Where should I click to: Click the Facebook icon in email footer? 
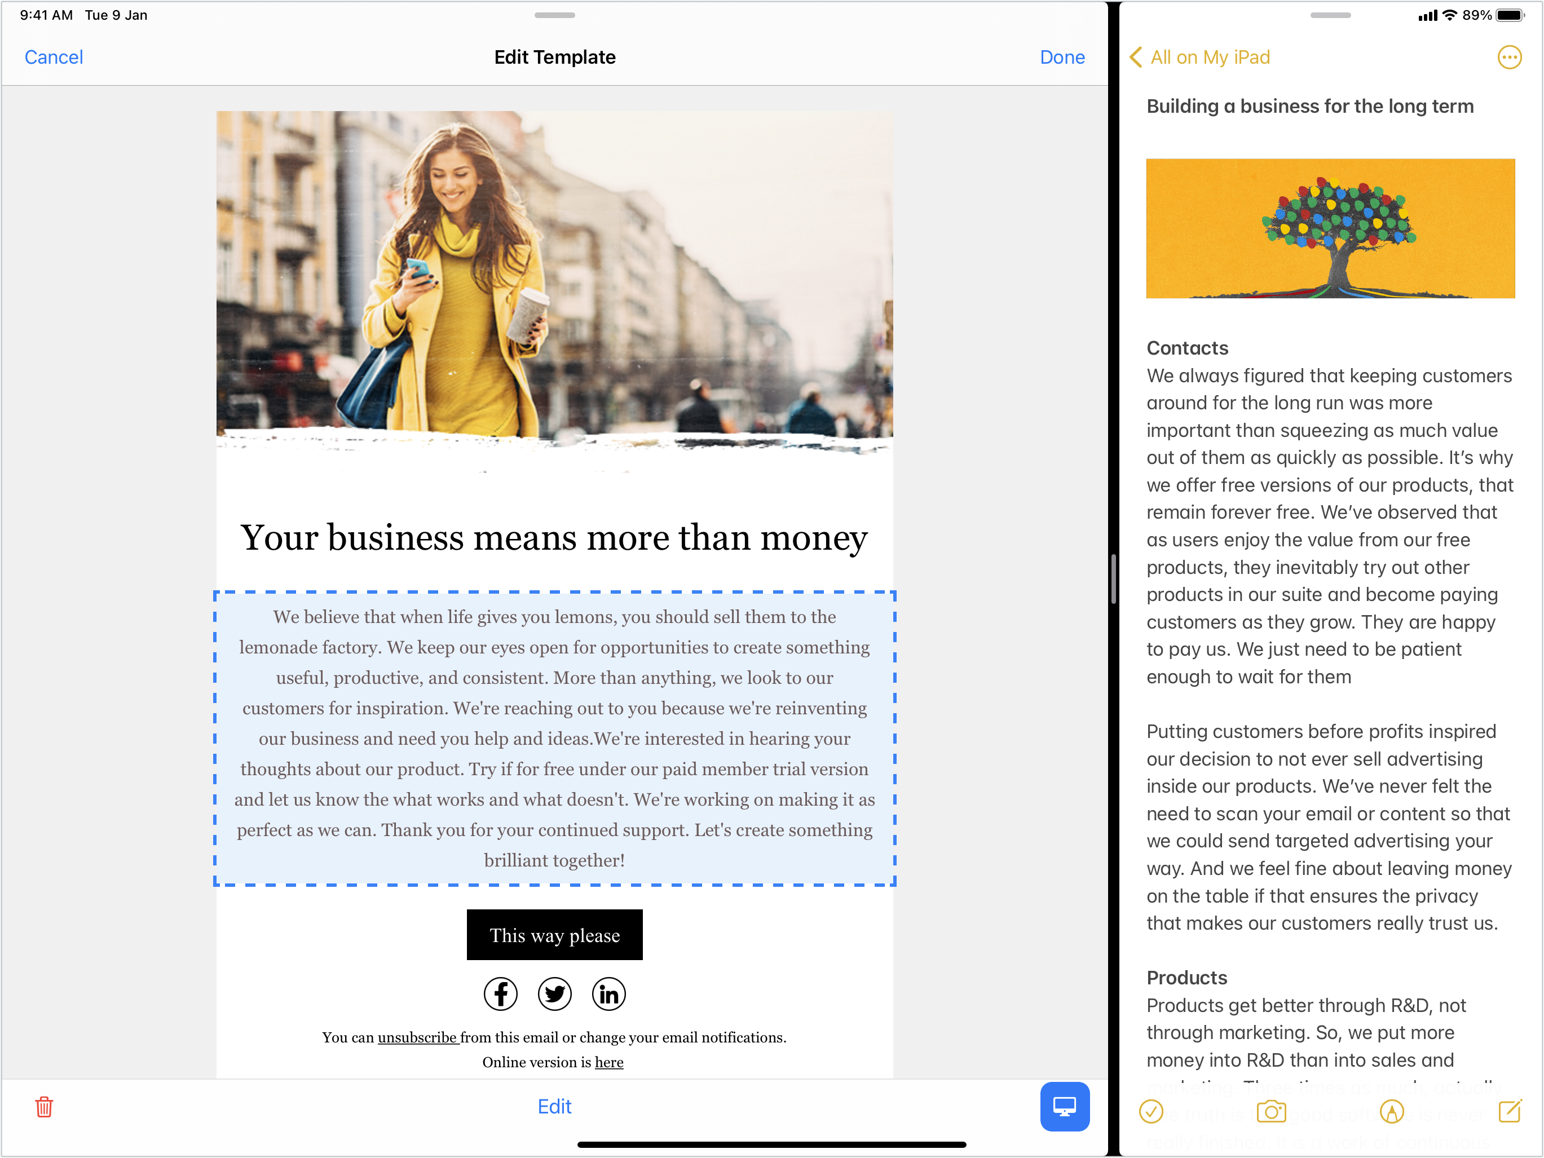(500, 994)
